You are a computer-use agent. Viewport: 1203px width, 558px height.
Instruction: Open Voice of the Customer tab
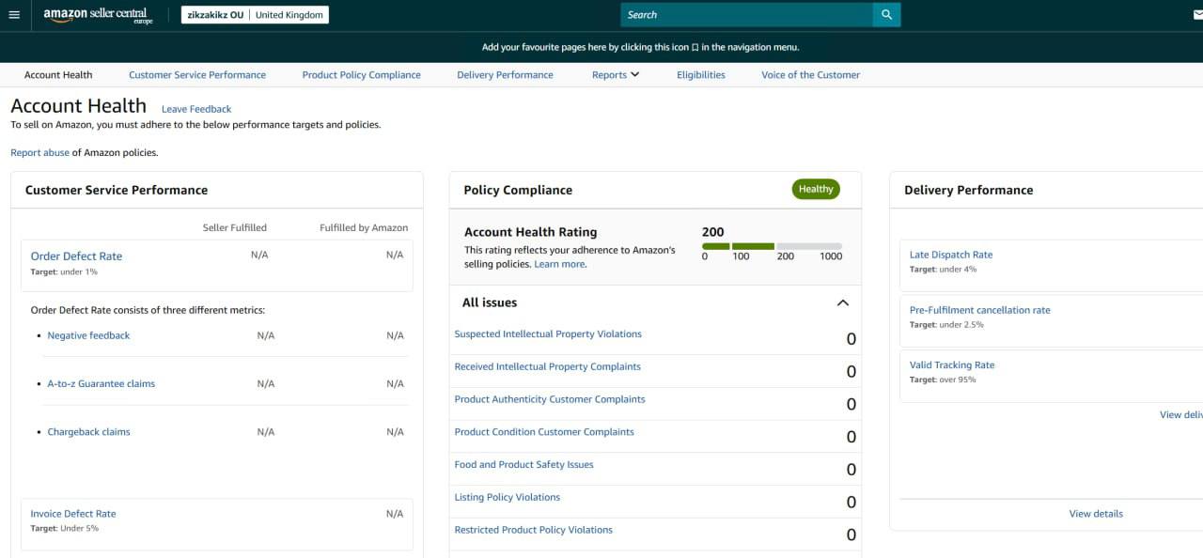(x=810, y=75)
